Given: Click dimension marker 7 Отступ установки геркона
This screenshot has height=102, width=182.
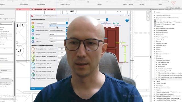Looking at the screenshot, I should [x=33, y=71].
